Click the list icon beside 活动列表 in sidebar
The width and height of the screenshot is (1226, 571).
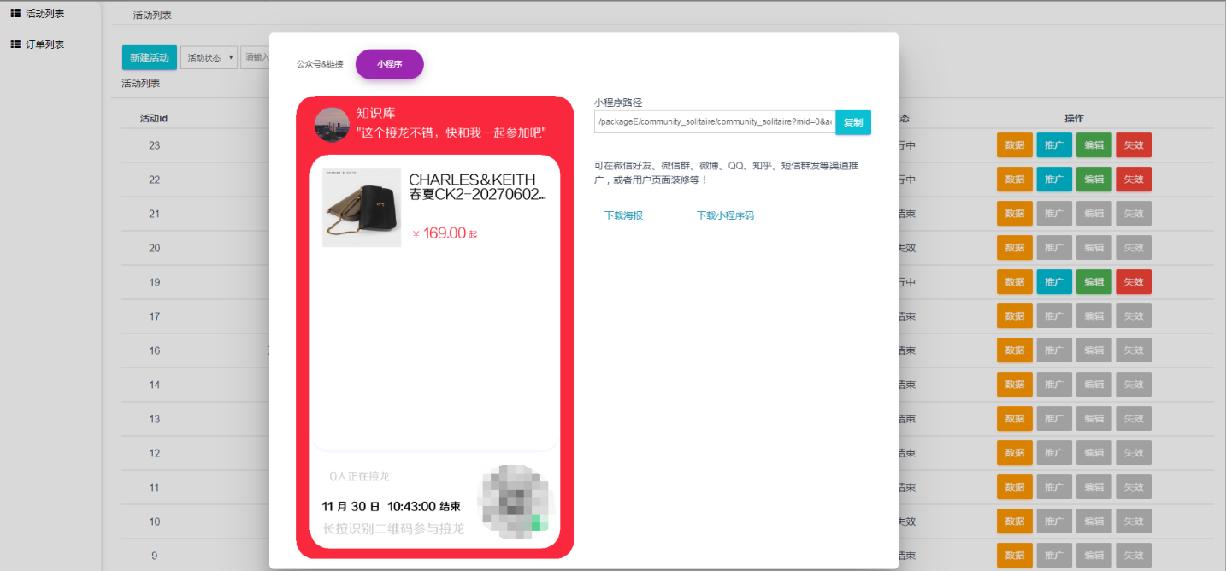pos(15,14)
